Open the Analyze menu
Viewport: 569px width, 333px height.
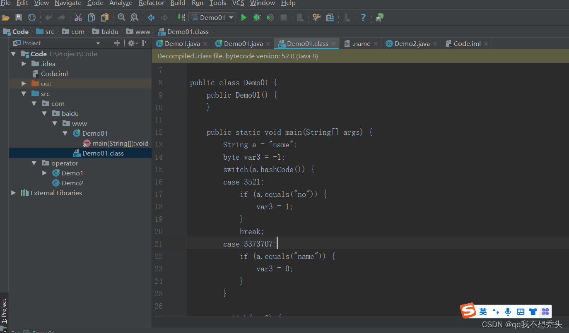(121, 3)
